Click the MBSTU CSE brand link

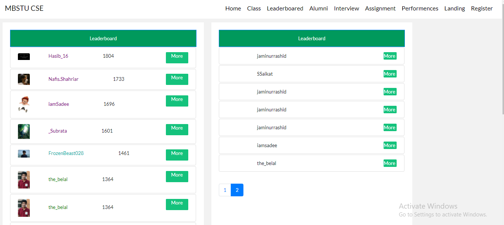click(x=24, y=8)
